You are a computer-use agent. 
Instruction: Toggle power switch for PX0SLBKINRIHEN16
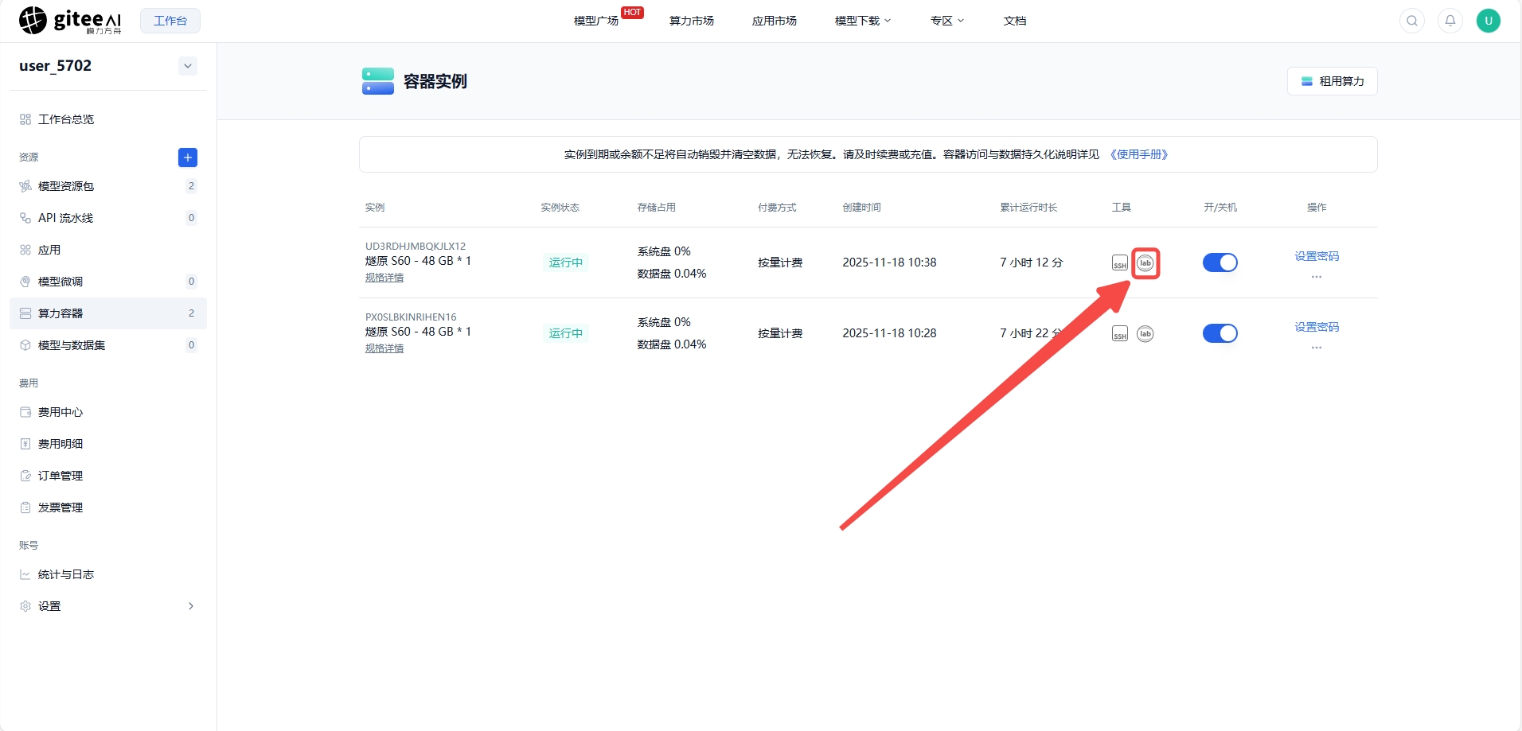coord(1220,333)
